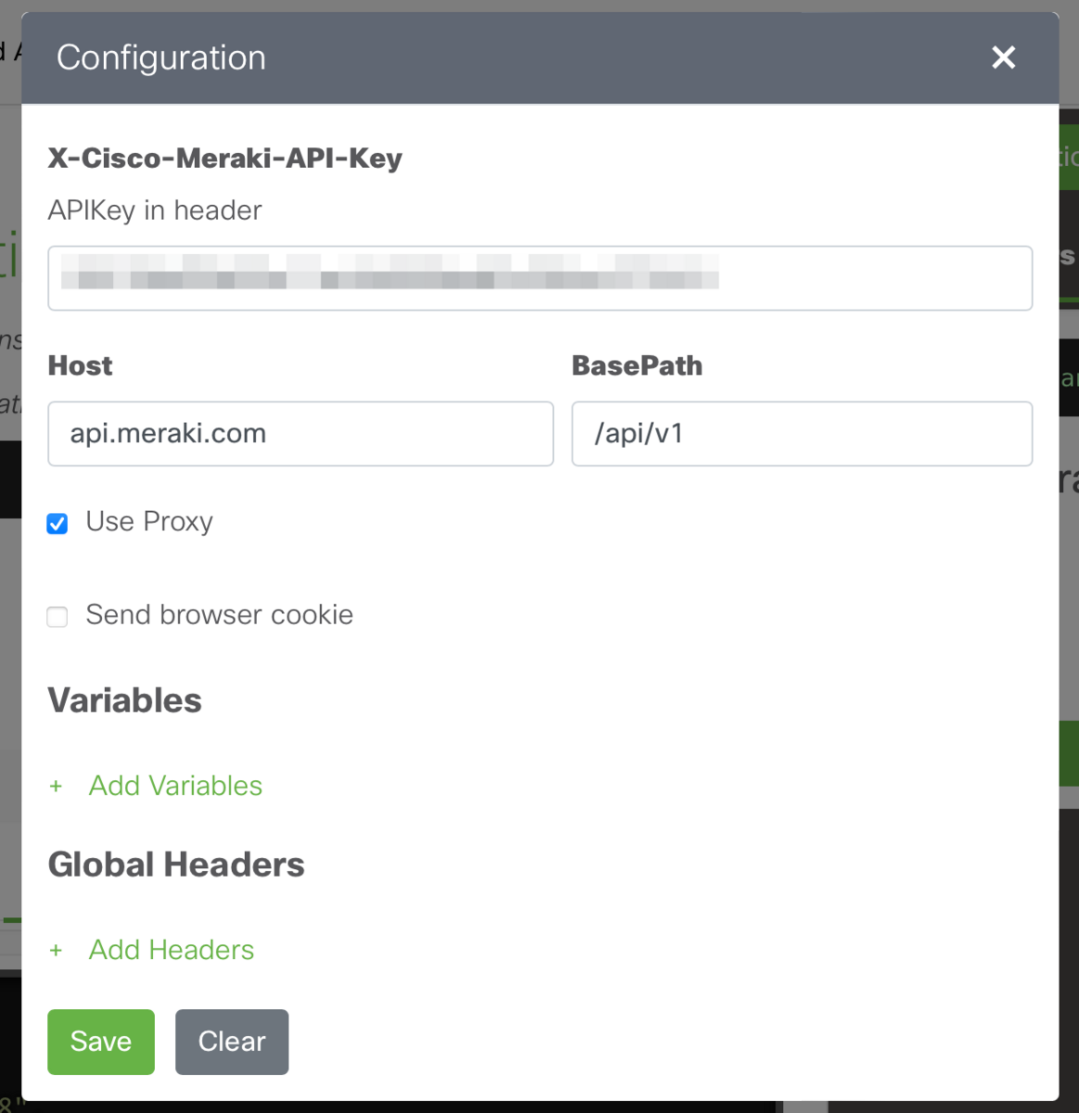
Task: Click the APIKey in header description text
Action: (x=154, y=211)
